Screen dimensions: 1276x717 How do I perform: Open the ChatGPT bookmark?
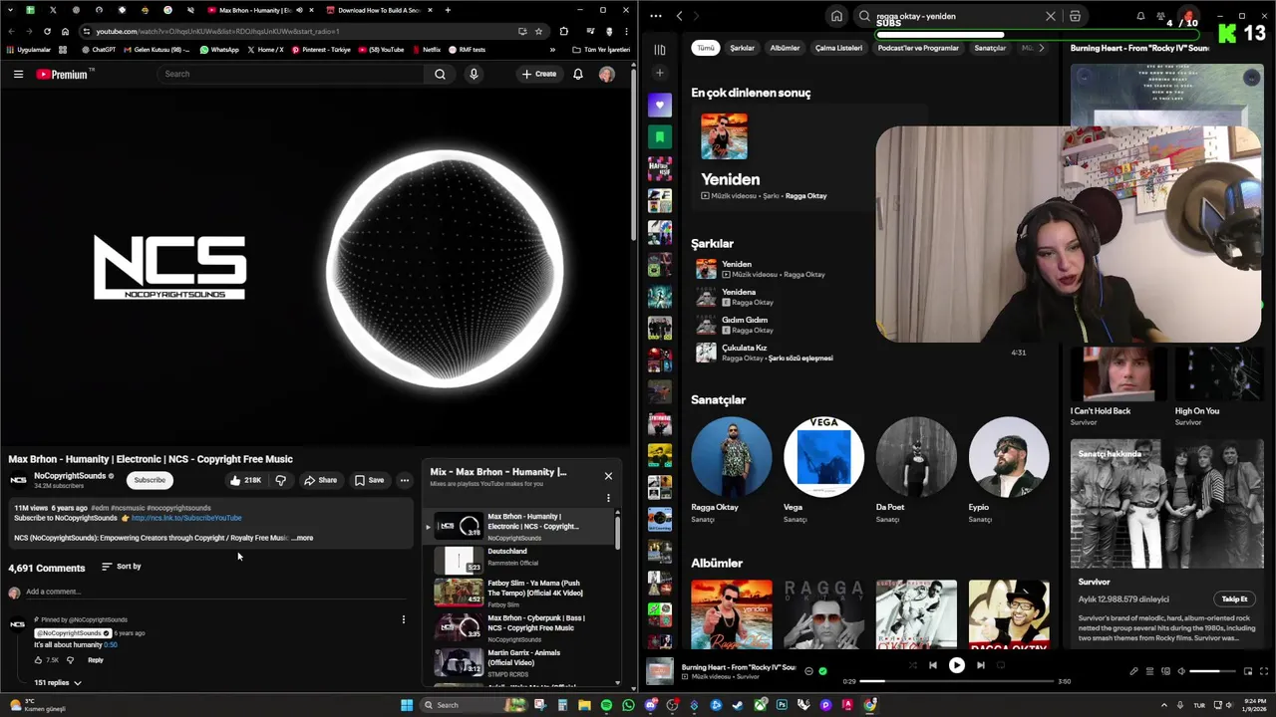coord(99,50)
